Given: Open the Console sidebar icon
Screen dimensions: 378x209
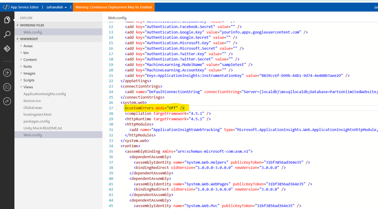Looking at the screenshot, I should [x=7, y=87].
